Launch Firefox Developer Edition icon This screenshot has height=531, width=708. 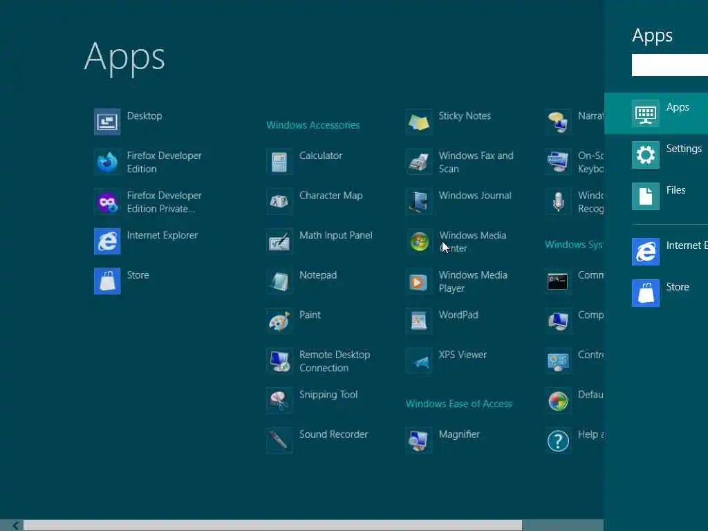point(107,162)
